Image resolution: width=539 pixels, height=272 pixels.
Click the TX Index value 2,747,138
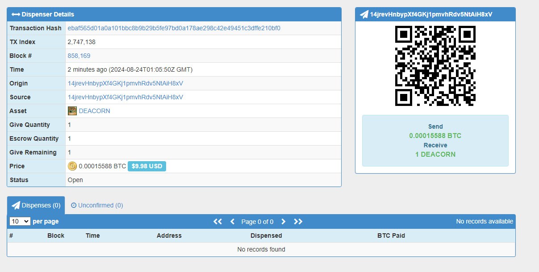click(82, 42)
